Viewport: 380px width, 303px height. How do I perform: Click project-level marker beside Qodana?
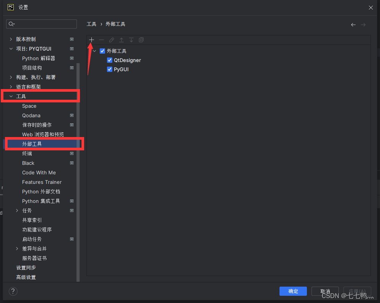(x=72, y=116)
